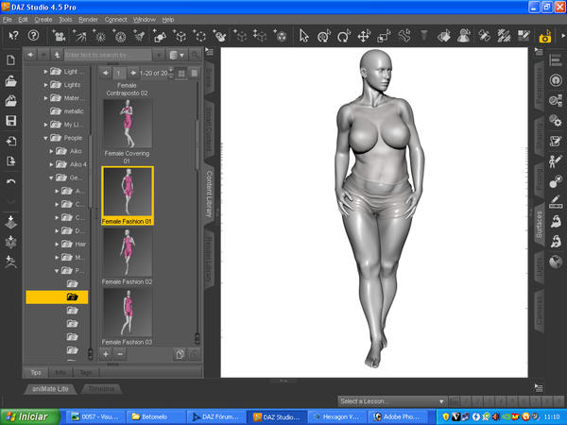Image resolution: width=567 pixels, height=425 pixels.
Task: Select the highlighted yellow folder row
Action: coord(57,297)
